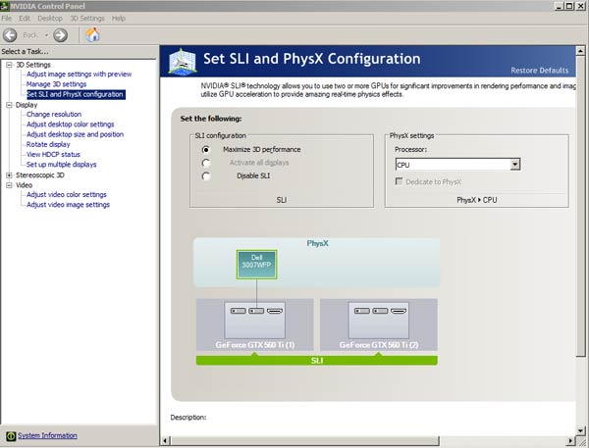Screen dimensions: 589x448
Task: Click the System Information icon
Action: (10, 435)
